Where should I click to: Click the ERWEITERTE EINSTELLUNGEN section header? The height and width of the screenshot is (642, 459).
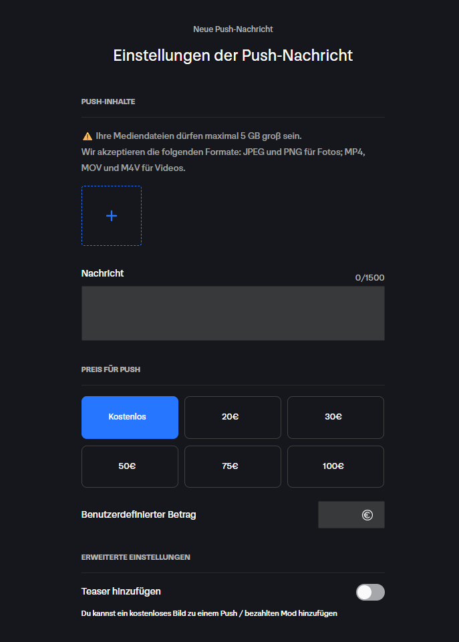point(136,557)
